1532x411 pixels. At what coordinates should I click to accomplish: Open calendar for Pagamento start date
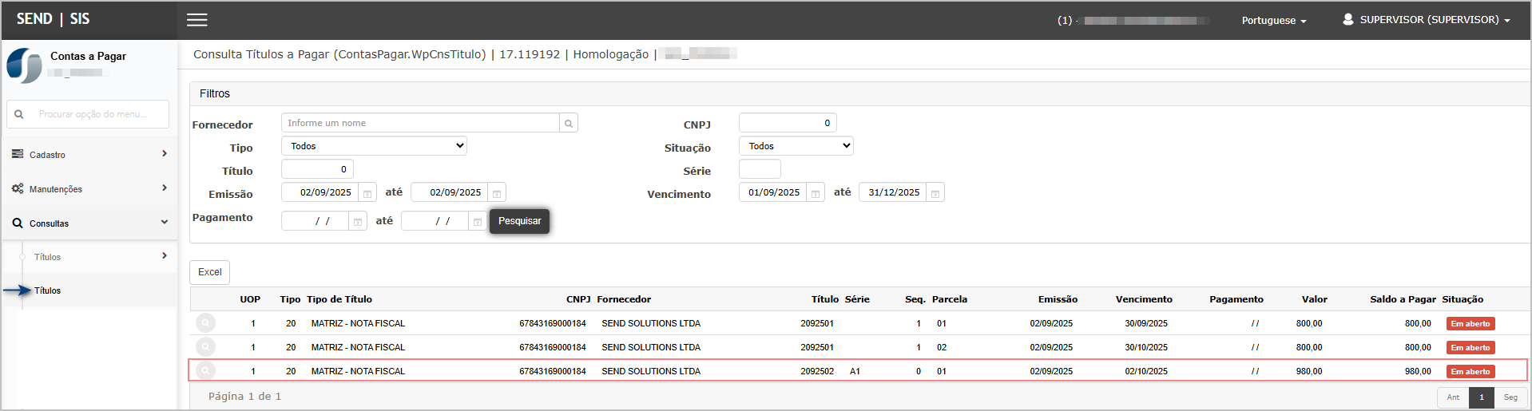[x=358, y=222]
